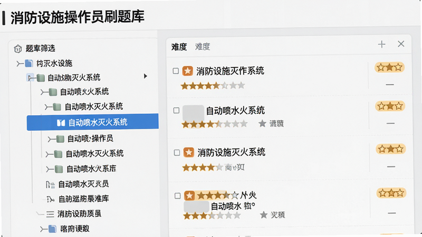The width and height of the screenshot is (422, 237).
Task: Click the minus icon of 自动喷水火系统 list item
Action: [390, 124]
